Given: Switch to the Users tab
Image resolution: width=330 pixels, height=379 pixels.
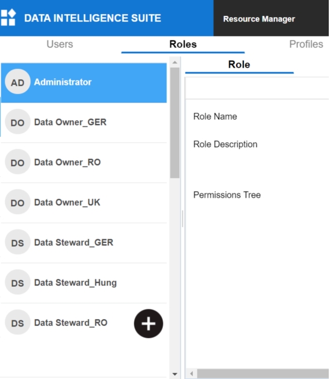Looking at the screenshot, I should [x=60, y=44].
